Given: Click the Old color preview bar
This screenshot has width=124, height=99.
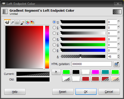Looking at the screenshot, I should 33,79.
